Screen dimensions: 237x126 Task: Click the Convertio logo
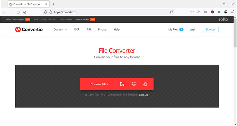[29, 29]
